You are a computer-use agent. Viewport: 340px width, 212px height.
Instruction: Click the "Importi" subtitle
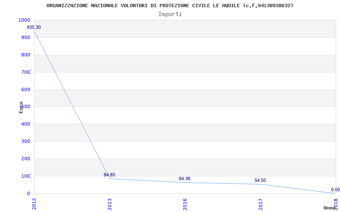(x=170, y=14)
